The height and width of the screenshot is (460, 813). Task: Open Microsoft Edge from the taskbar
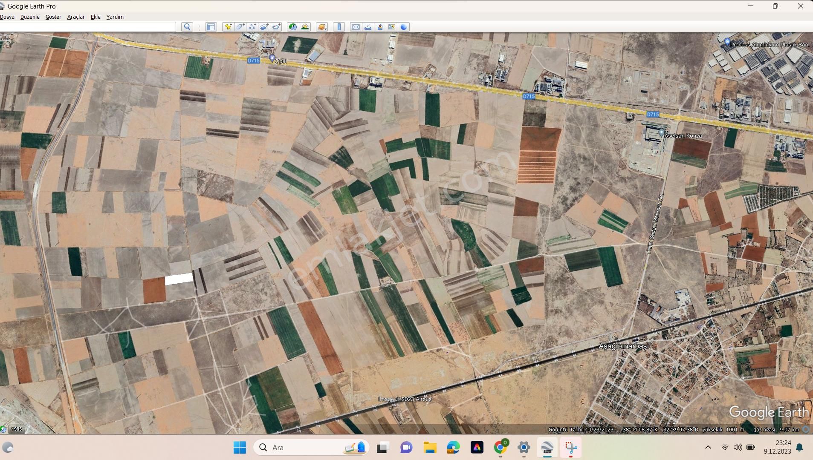[453, 447]
